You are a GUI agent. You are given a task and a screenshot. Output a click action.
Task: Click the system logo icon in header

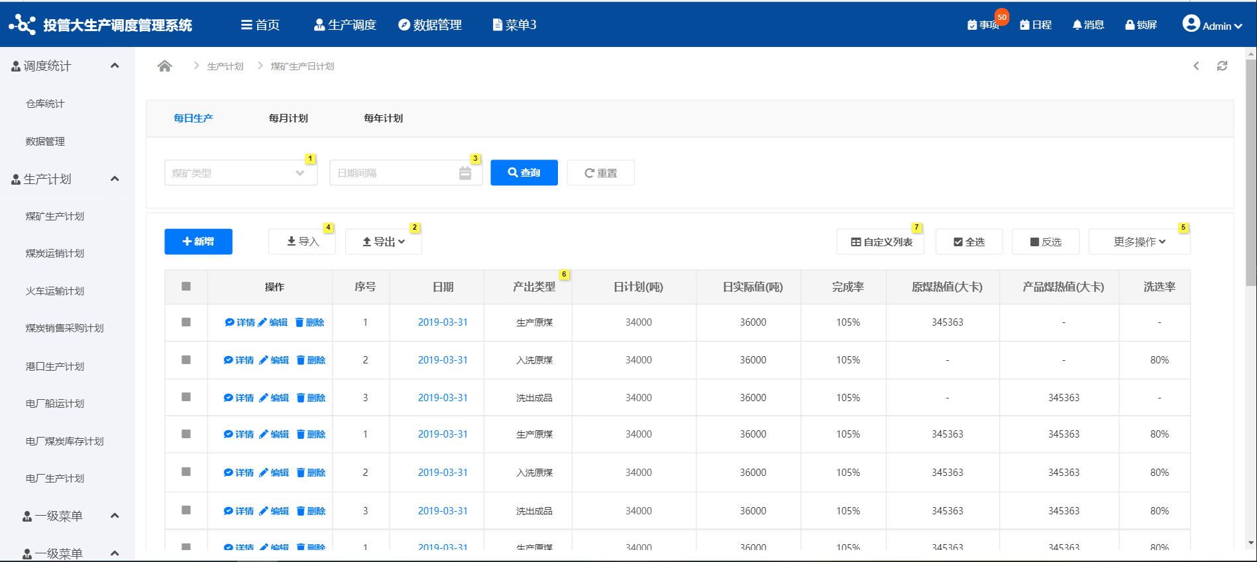point(23,24)
